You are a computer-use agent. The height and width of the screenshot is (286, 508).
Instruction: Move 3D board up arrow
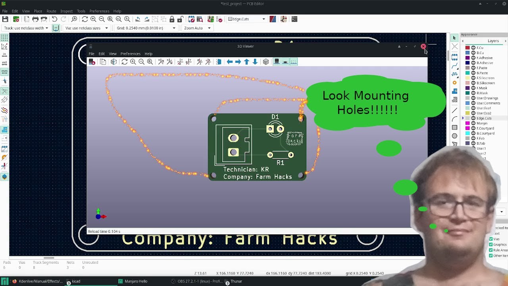tap(246, 62)
